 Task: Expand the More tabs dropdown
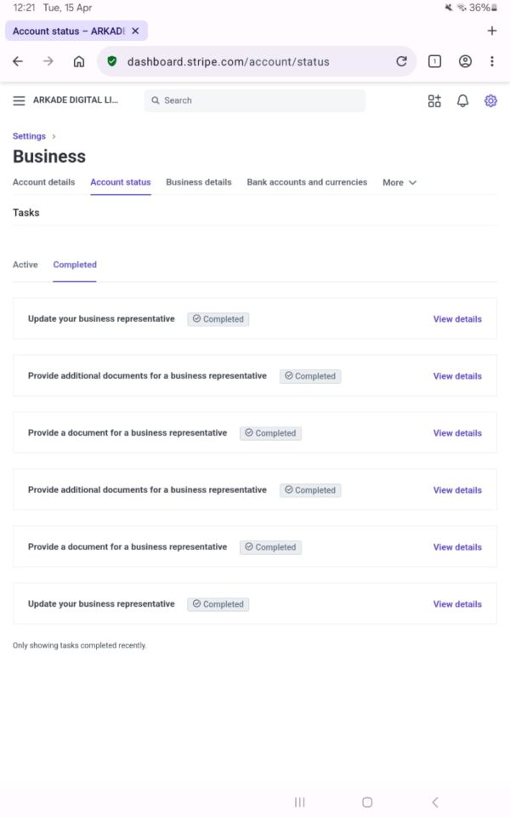[399, 182]
